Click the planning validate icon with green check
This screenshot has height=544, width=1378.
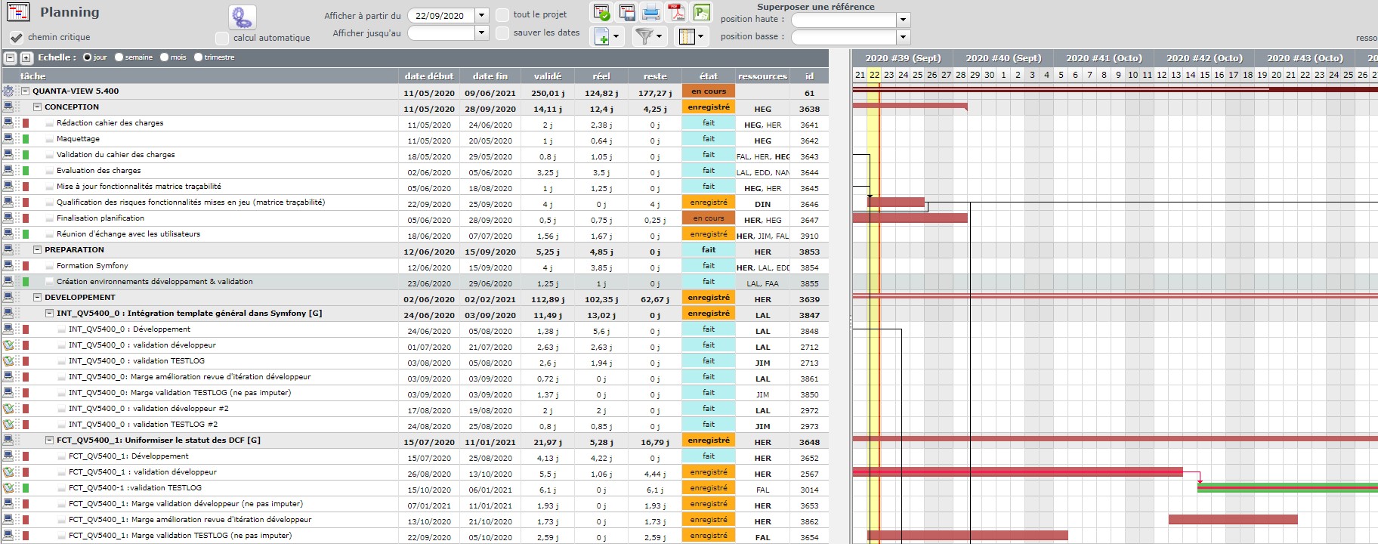pos(601,12)
